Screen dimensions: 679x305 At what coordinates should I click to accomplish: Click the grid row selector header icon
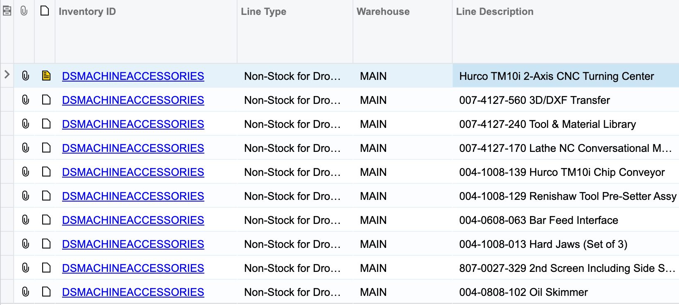pyautogui.click(x=7, y=11)
